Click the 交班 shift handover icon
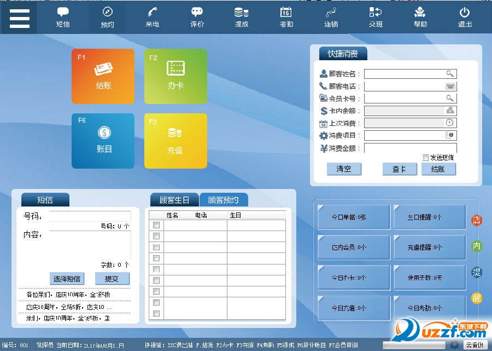492x351 pixels. pyautogui.click(x=376, y=17)
